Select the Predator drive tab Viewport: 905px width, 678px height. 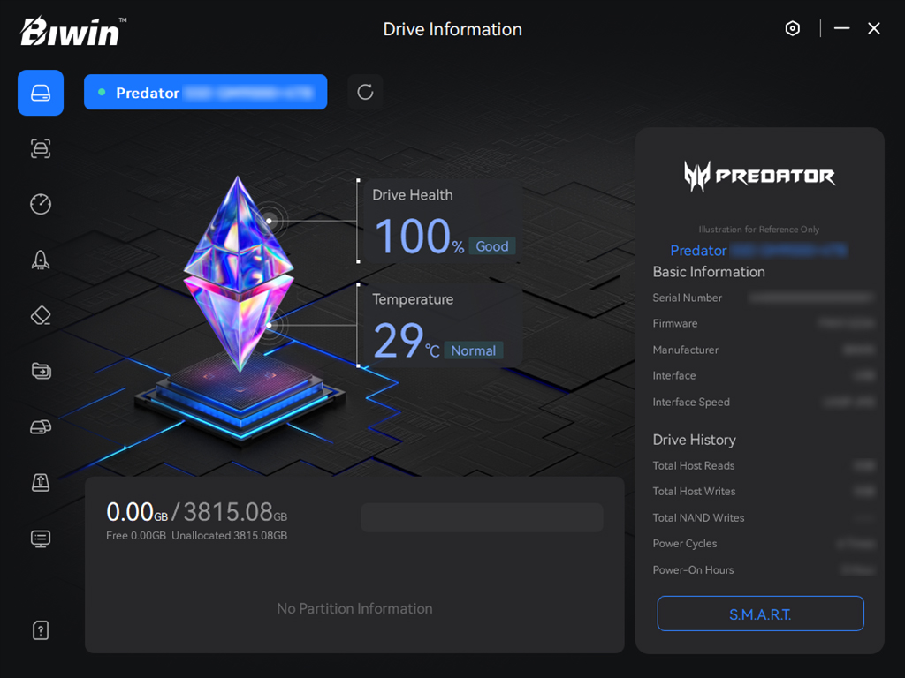point(205,92)
